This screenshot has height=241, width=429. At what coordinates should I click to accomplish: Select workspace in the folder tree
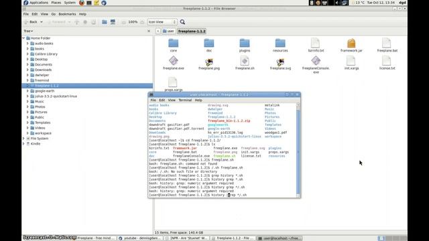click(x=43, y=133)
